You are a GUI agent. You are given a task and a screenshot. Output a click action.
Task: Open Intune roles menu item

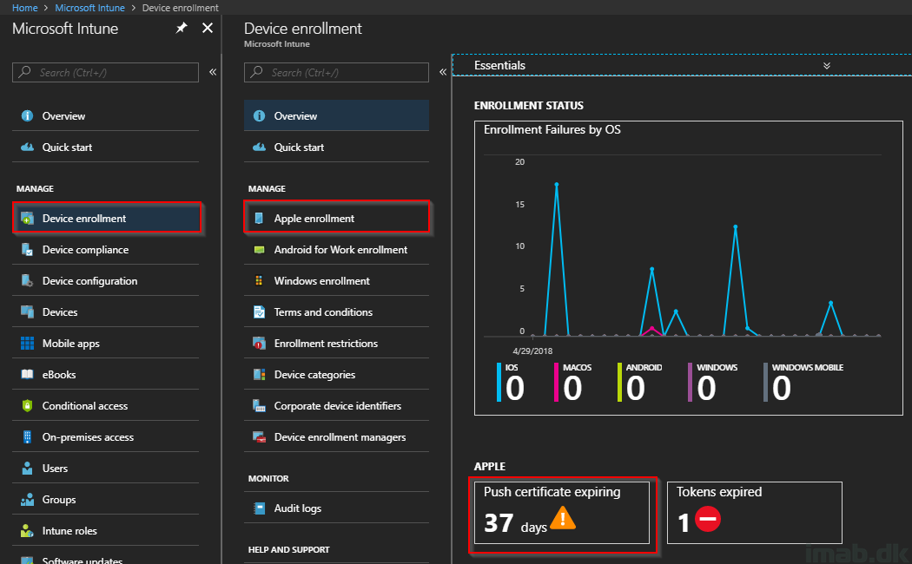[105, 530]
